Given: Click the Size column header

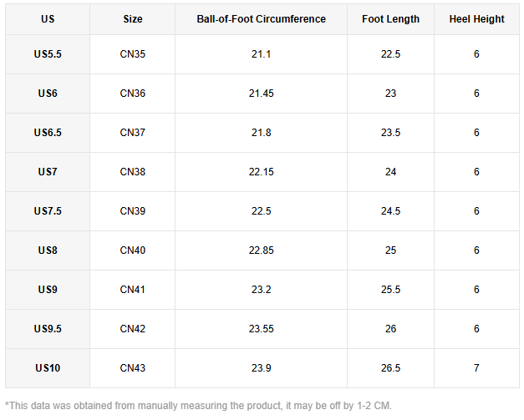Looking at the screenshot, I should coord(132,19).
